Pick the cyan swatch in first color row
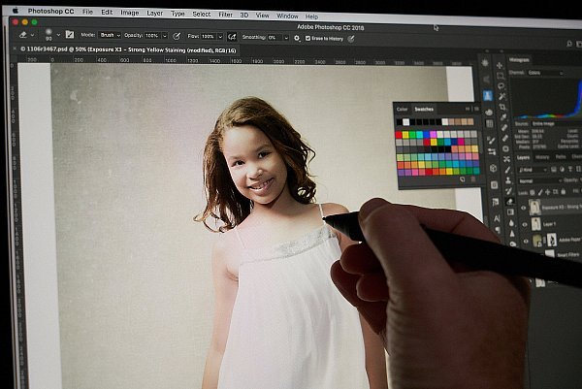Screen dimensions: 582x389 coord(419,135)
